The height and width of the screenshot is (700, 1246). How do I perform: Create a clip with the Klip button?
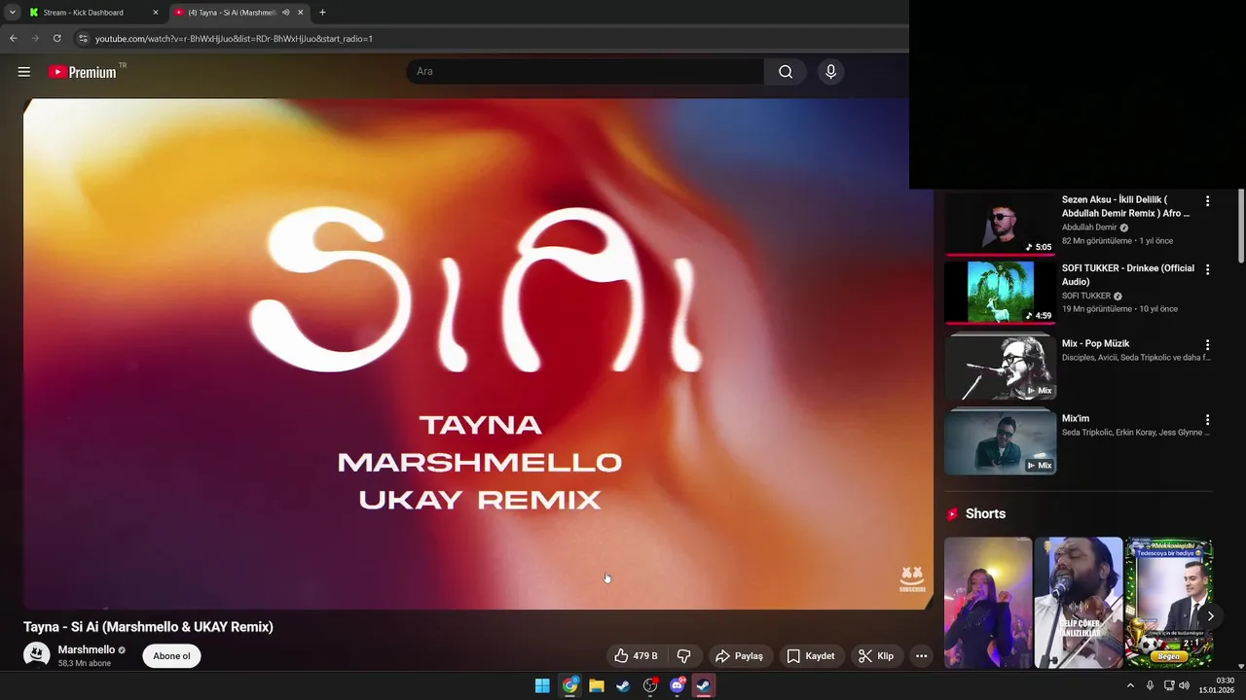[x=875, y=656]
